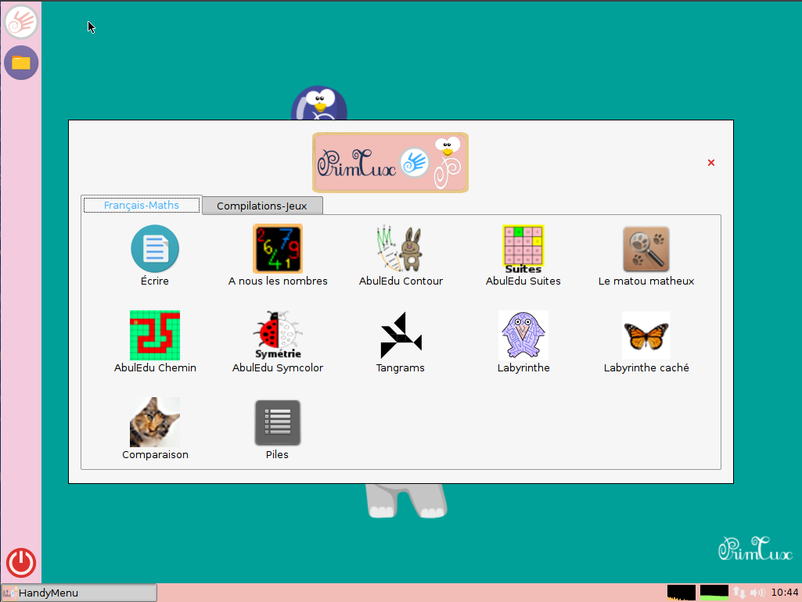Click the HandyMenu hand icon in sidebar
This screenshot has width=802, height=602.
tap(21, 22)
